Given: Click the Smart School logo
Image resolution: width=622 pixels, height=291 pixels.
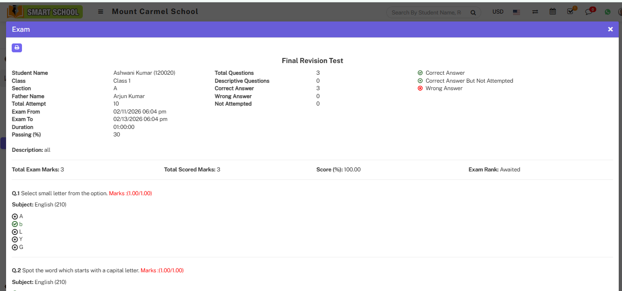Looking at the screenshot, I should pyautogui.click(x=45, y=12).
